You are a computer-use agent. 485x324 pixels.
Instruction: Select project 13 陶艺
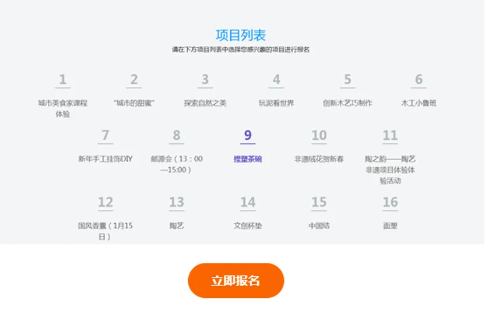[x=177, y=213]
